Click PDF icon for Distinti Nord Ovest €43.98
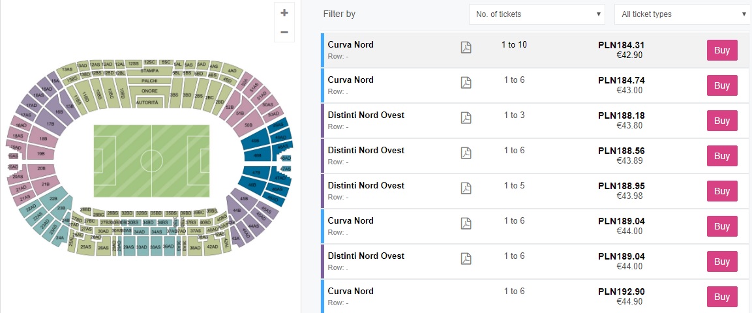The height and width of the screenshot is (313, 752). [466, 188]
